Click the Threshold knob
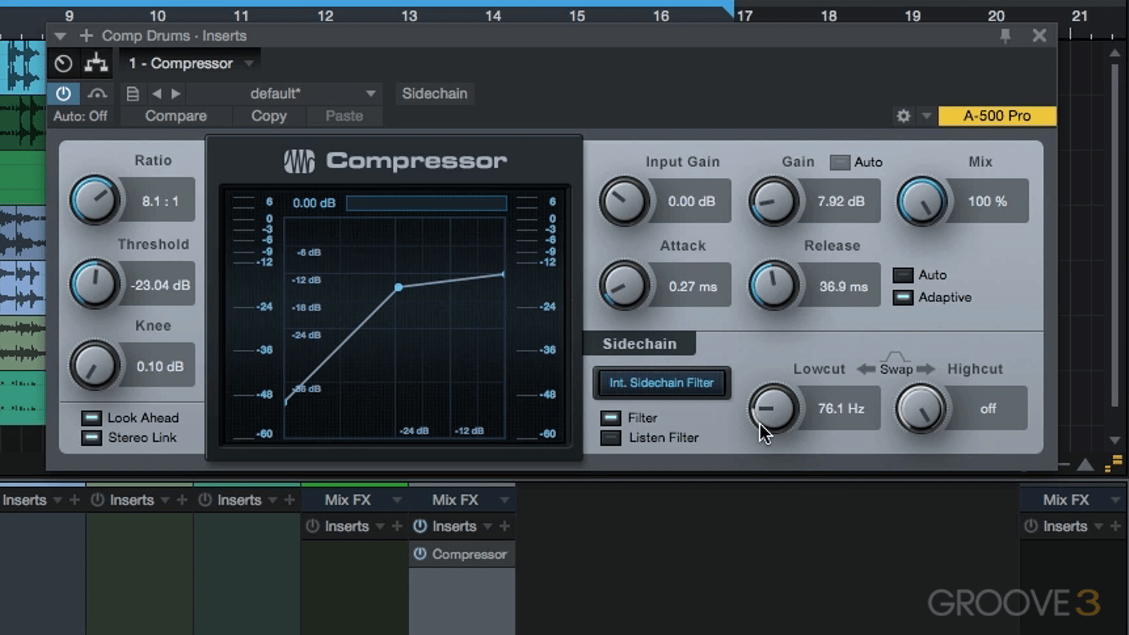1129x635 pixels. pos(95,284)
